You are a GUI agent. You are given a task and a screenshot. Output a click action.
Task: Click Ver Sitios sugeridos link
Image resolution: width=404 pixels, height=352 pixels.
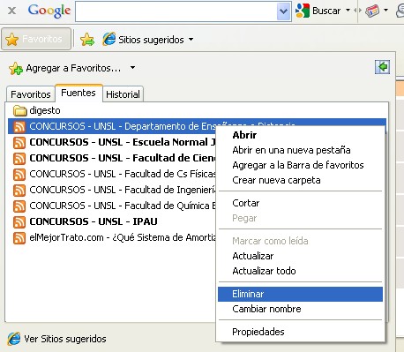[57, 339]
